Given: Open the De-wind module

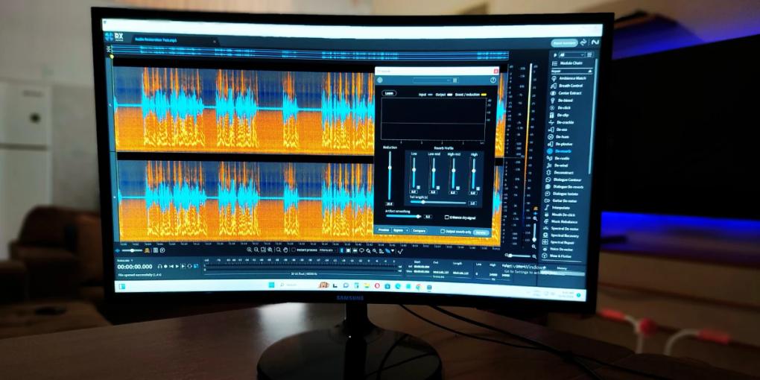Looking at the screenshot, I should 558,165.
